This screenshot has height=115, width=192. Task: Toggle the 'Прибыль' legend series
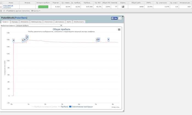coord(63,107)
